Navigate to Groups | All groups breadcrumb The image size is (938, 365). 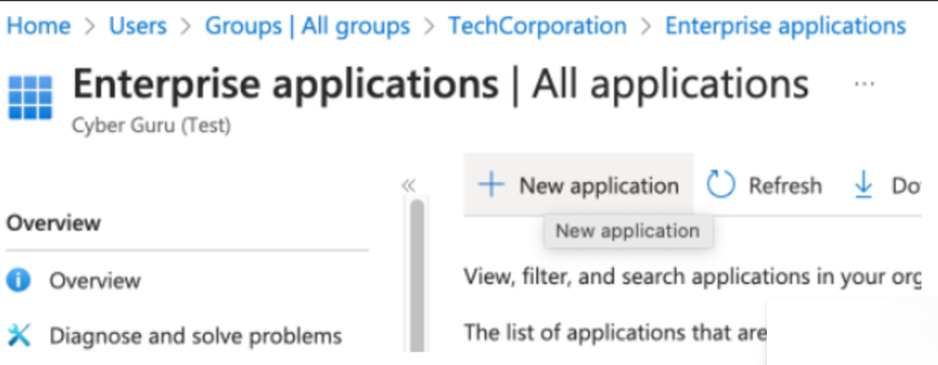pos(307,25)
